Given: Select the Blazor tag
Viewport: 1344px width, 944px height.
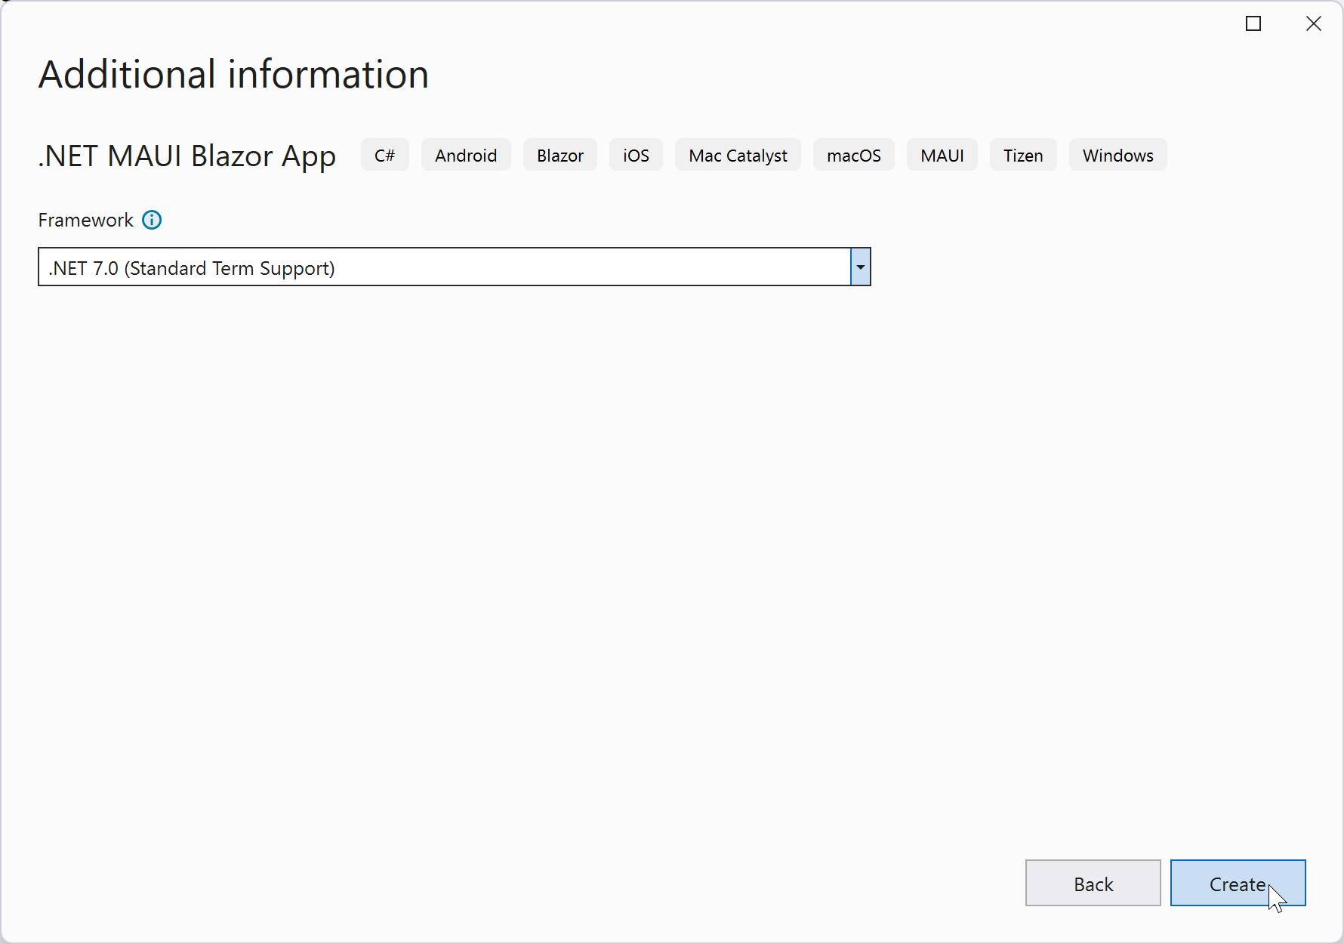Looking at the screenshot, I should (x=559, y=156).
